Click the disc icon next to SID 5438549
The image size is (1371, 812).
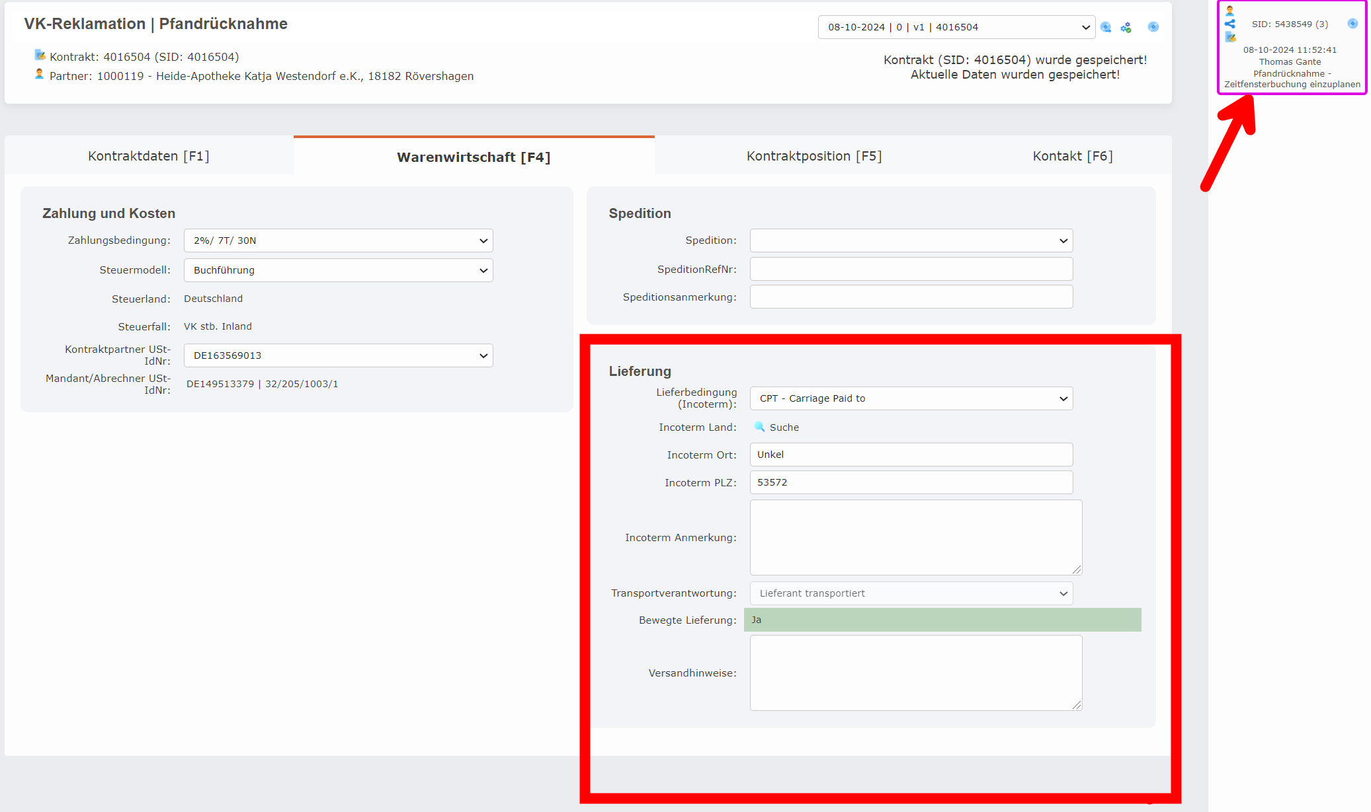tap(1352, 24)
